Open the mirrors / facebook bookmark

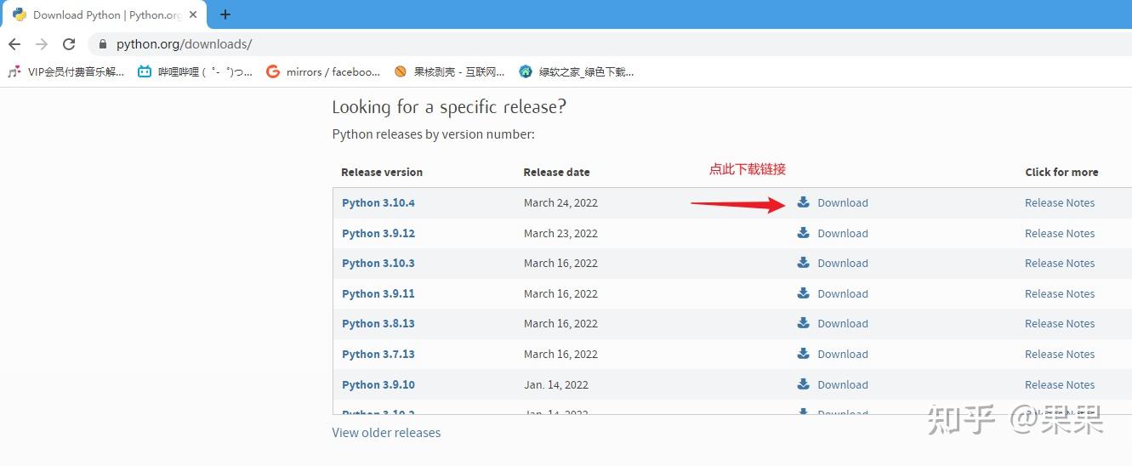[x=324, y=72]
